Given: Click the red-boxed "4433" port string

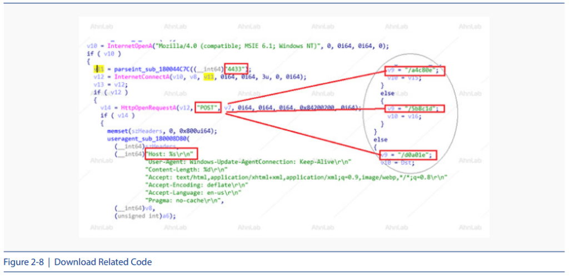Looking at the screenshot, I should click(x=237, y=68).
